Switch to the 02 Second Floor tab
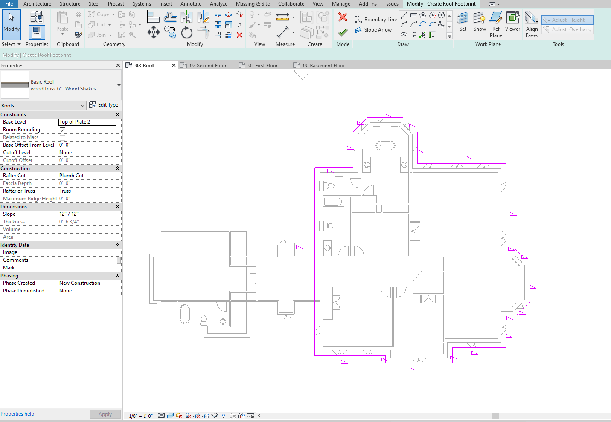 click(208, 65)
